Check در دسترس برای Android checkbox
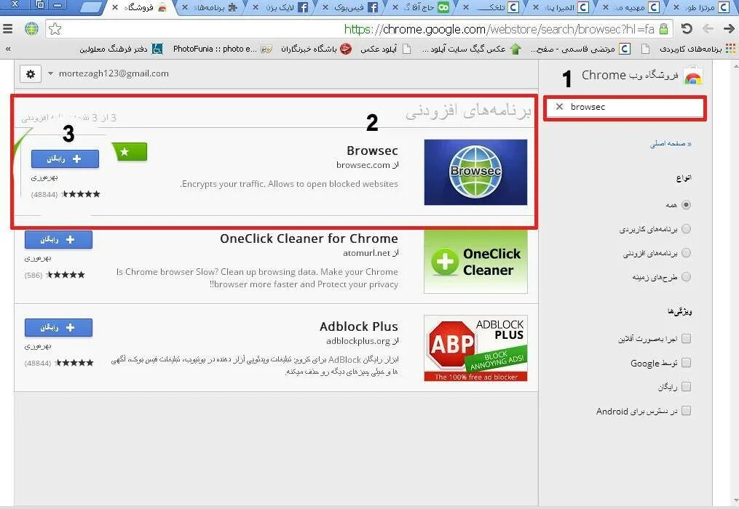 tap(686, 411)
